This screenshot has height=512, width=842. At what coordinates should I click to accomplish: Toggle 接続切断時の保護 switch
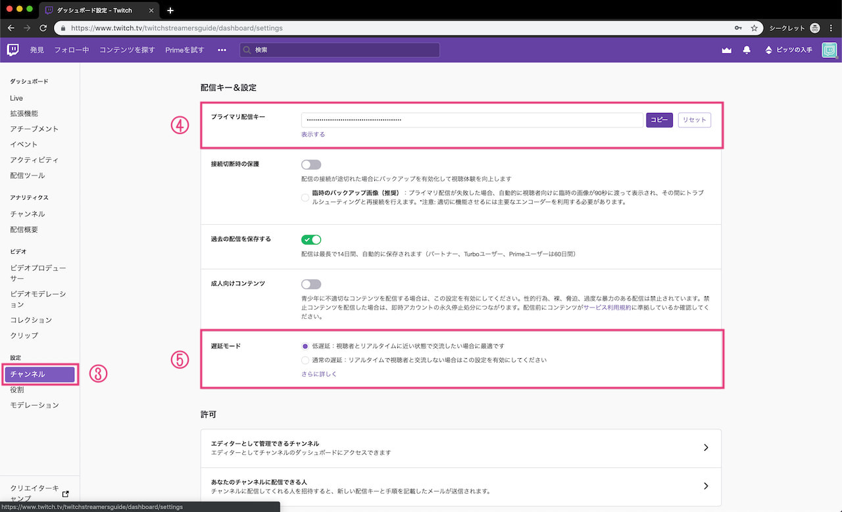pyautogui.click(x=311, y=164)
